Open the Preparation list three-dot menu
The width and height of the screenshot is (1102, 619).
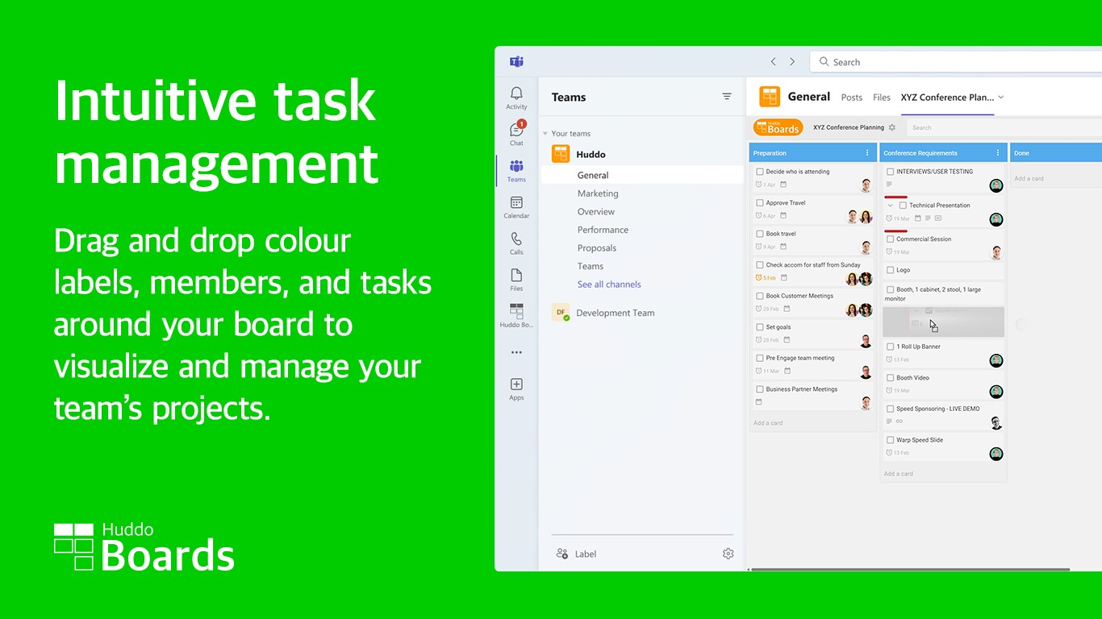coord(867,152)
